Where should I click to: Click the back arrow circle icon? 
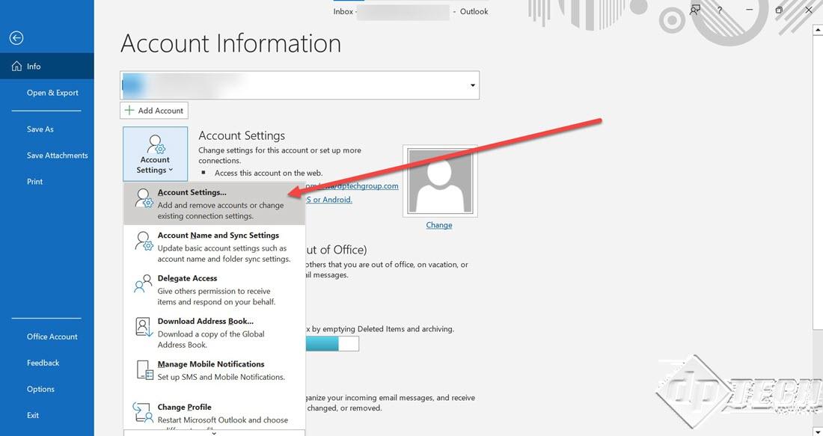[16, 38]
